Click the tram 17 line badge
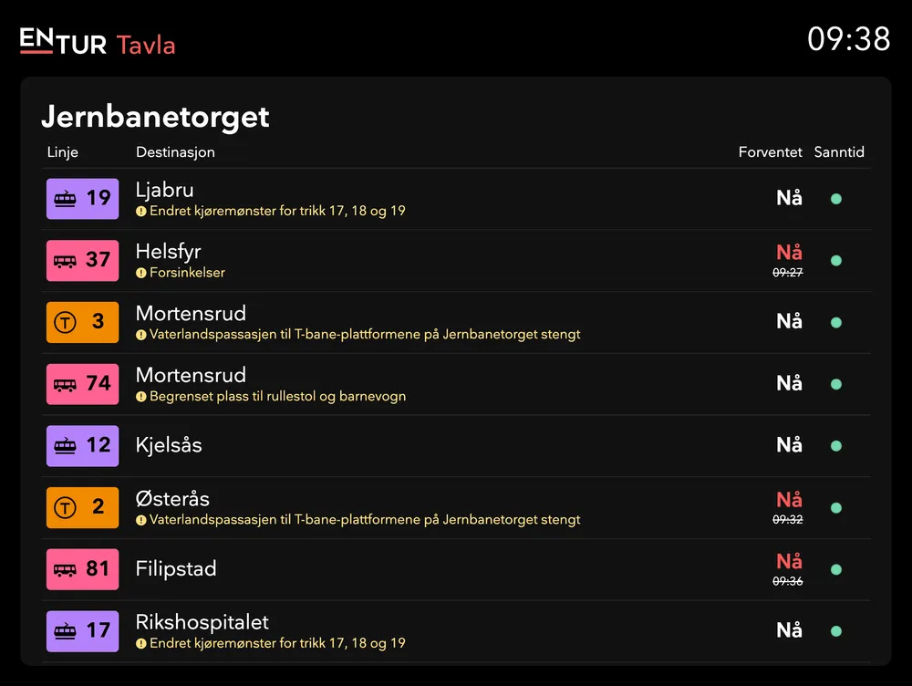The height and width of the screenshot is (686, 912). click(x=82, y=630)
